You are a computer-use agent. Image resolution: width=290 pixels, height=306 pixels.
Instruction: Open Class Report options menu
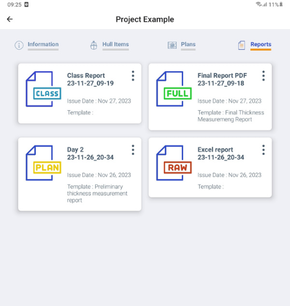[133, 76]
